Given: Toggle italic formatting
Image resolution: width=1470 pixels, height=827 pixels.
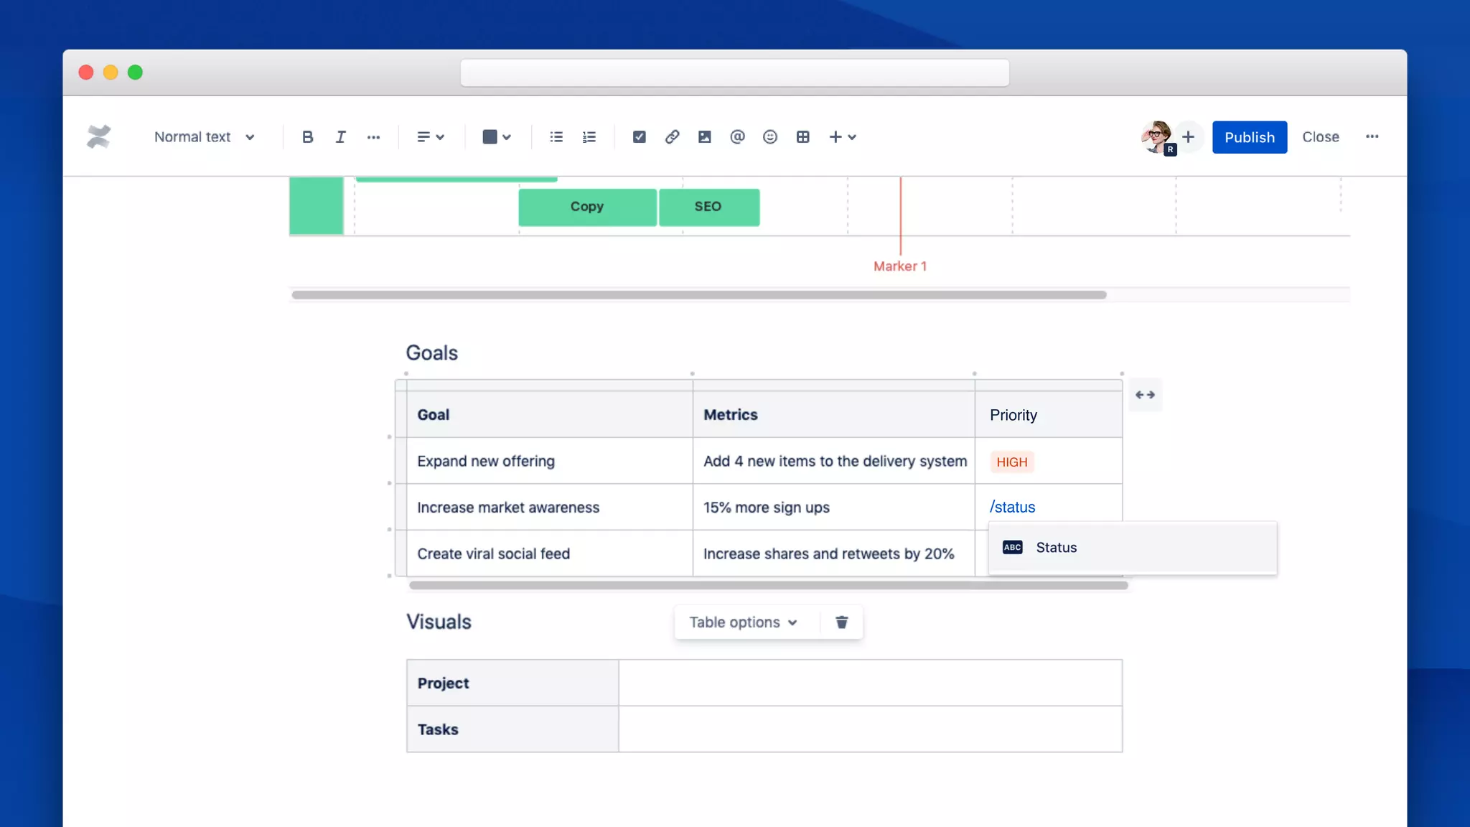Looking at the screenshot, I should tap(340, 137).
